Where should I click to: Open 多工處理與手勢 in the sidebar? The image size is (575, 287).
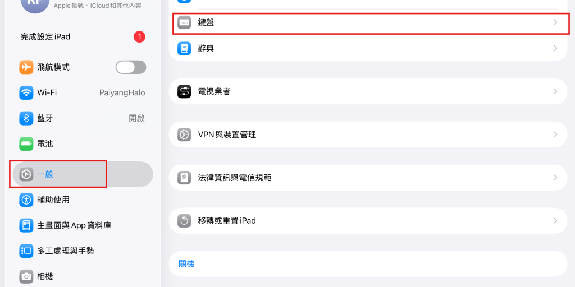(x=83, y=251)
